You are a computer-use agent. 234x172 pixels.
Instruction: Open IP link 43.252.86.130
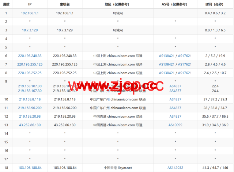point(30,125)
